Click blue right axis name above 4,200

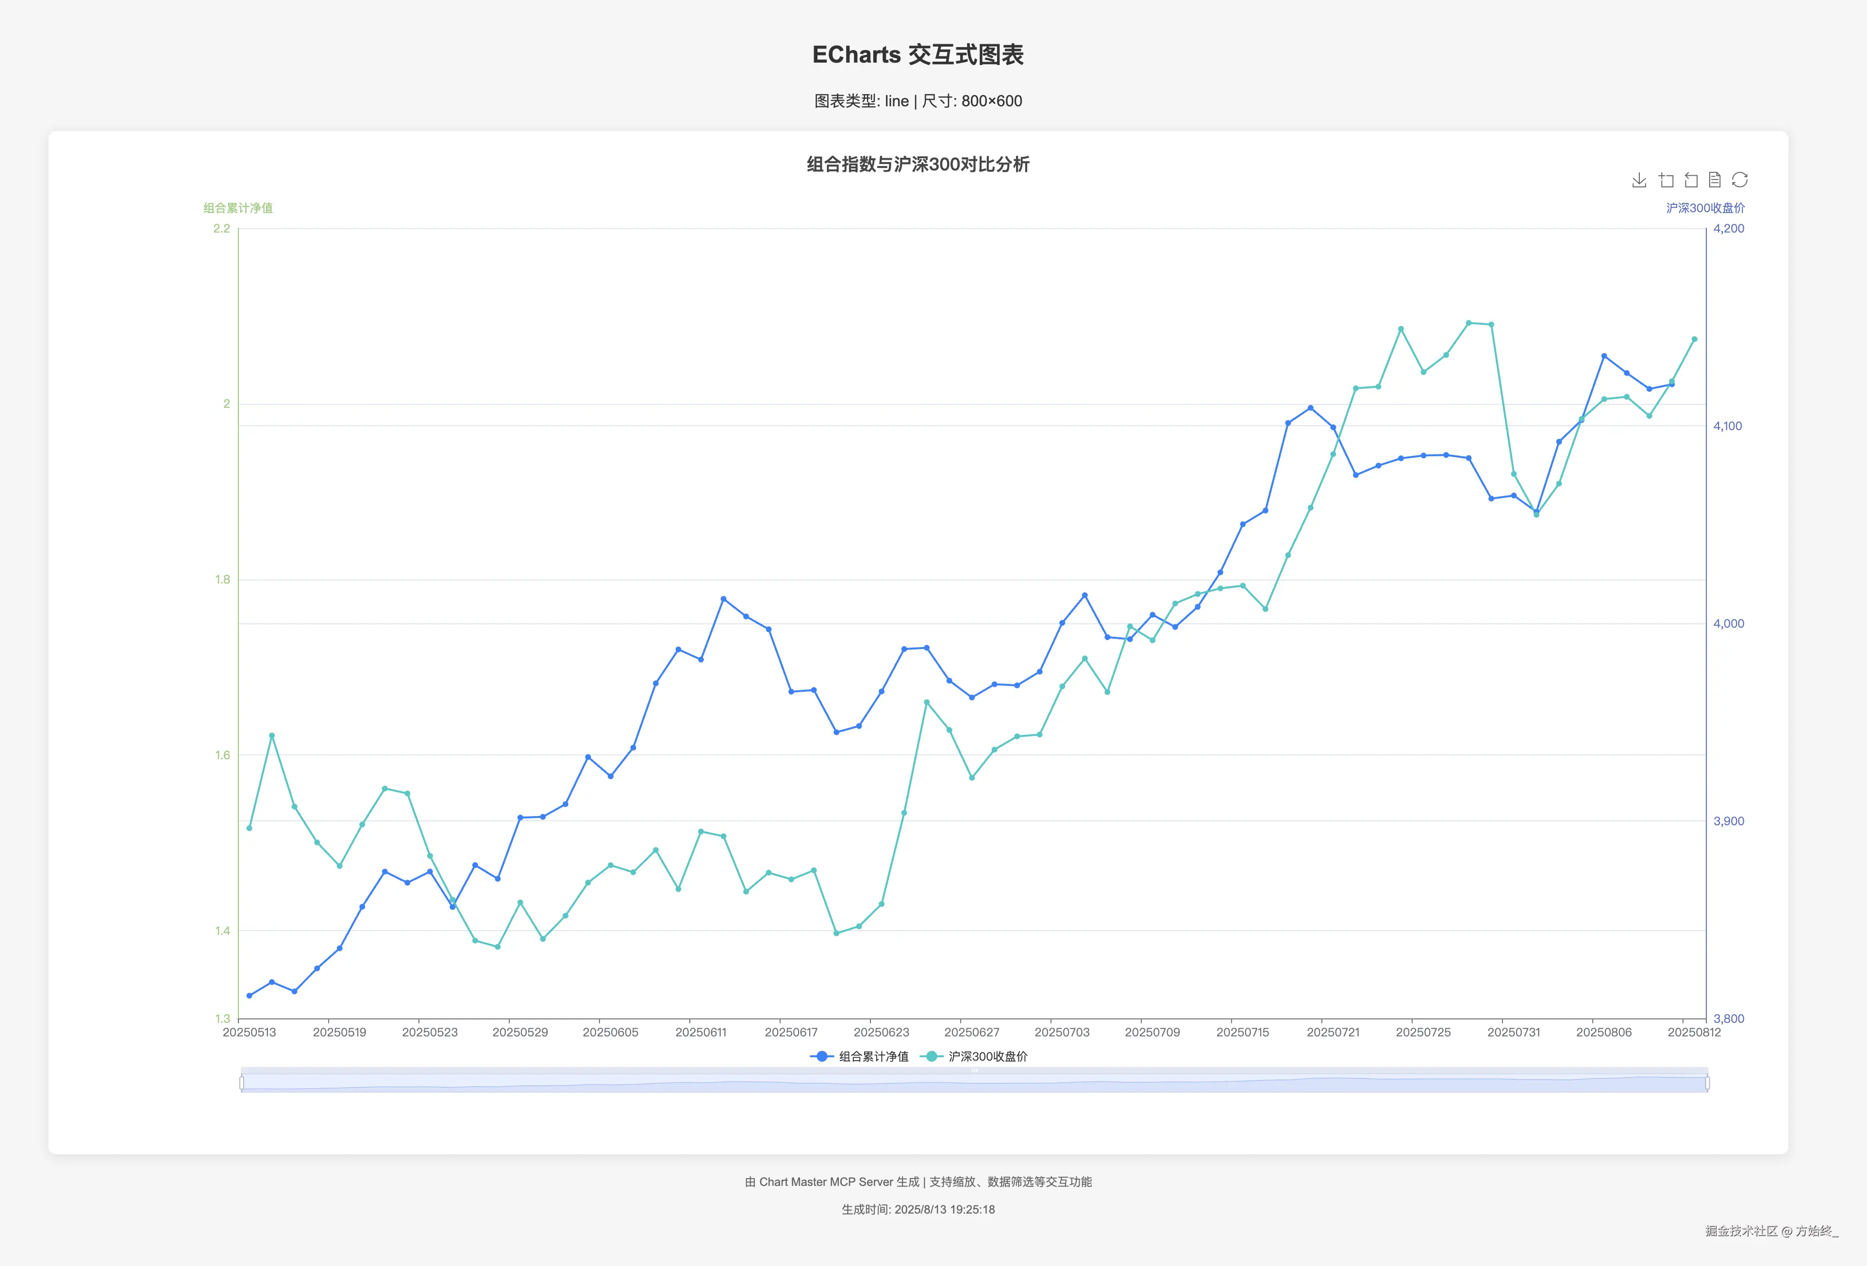point(1705,208)
